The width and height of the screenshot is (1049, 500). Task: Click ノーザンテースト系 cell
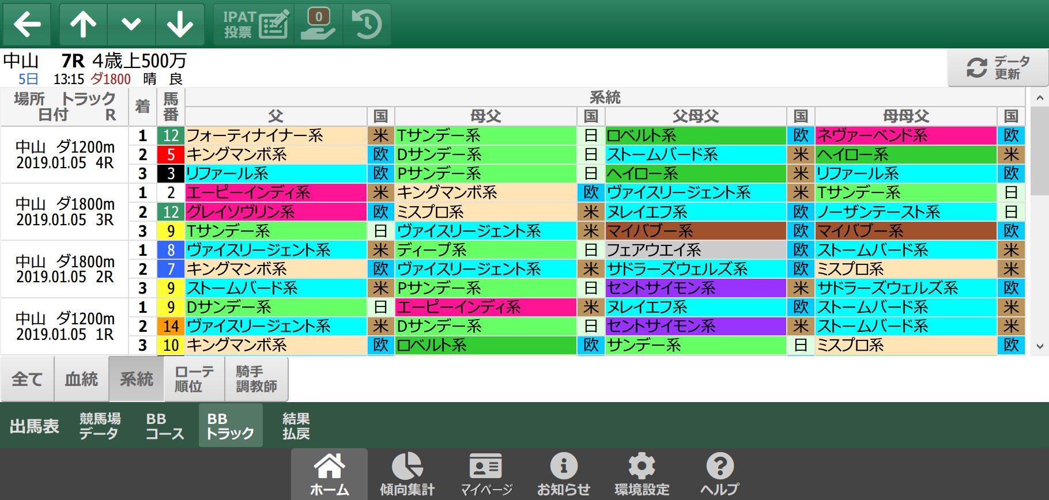tap(905, 212)
